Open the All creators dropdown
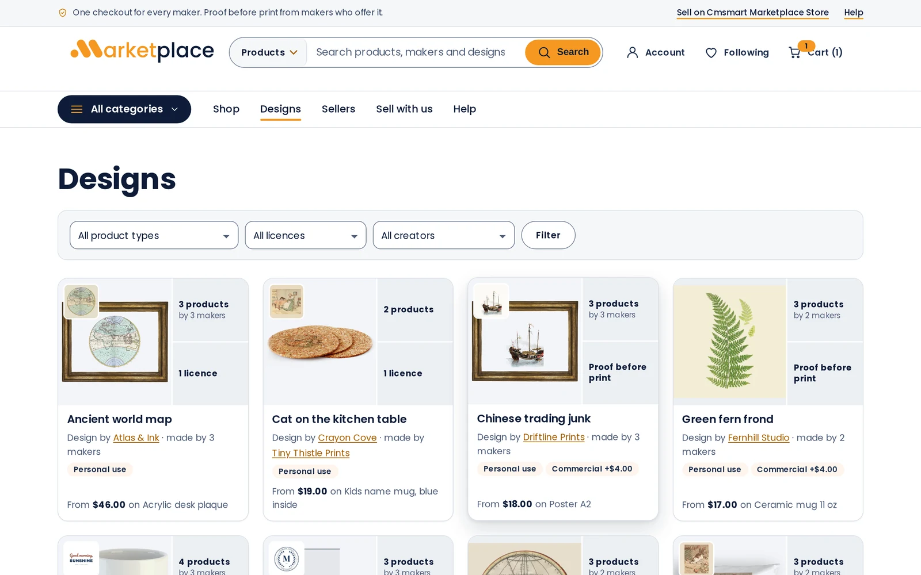 [x=444, y=235]
